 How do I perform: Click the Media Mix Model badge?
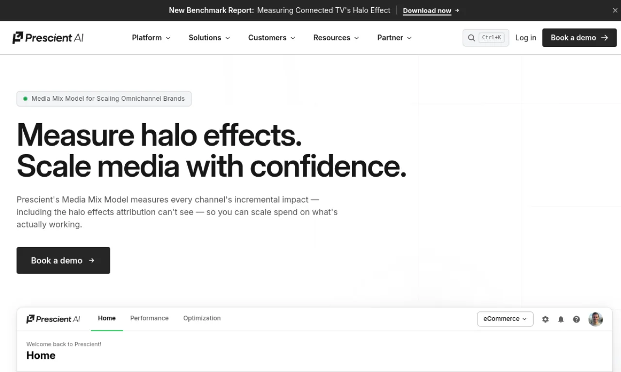[104, 98]
